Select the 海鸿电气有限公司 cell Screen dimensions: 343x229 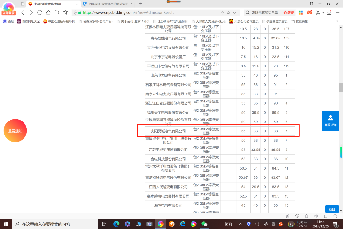[168, 205]
